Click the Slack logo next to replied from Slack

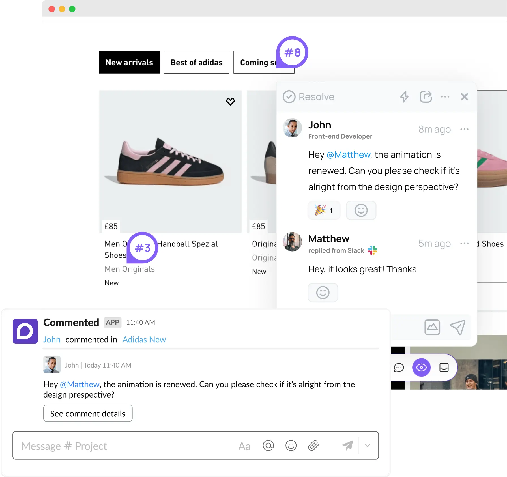372,250
